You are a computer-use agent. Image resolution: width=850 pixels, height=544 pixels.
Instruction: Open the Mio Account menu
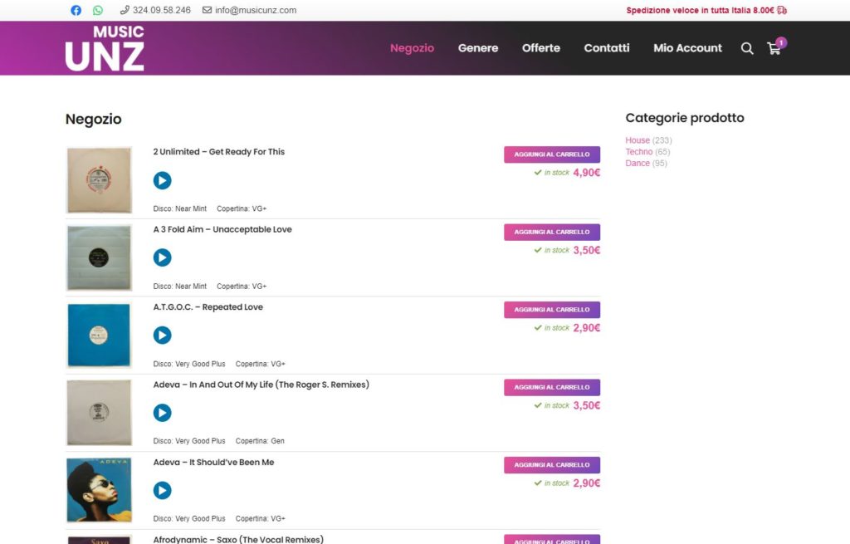pyautogui.click(x=687, y=47)
